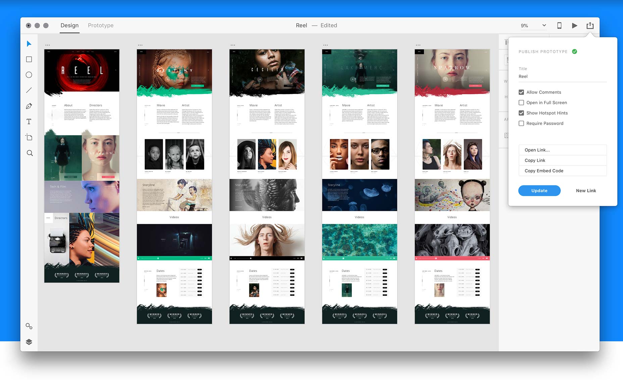Disable Allow Comments
The width and height of the screenshot is (623, 380).
(521, 92)
